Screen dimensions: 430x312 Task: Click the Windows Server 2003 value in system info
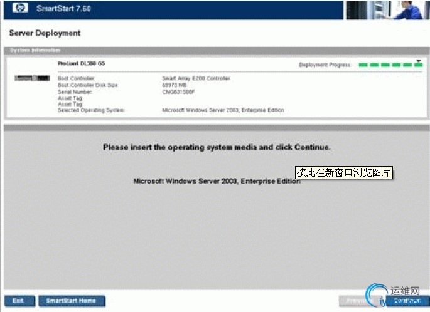point(223,110)
